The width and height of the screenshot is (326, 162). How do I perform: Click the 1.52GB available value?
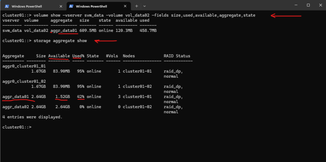tap(62, 97)
